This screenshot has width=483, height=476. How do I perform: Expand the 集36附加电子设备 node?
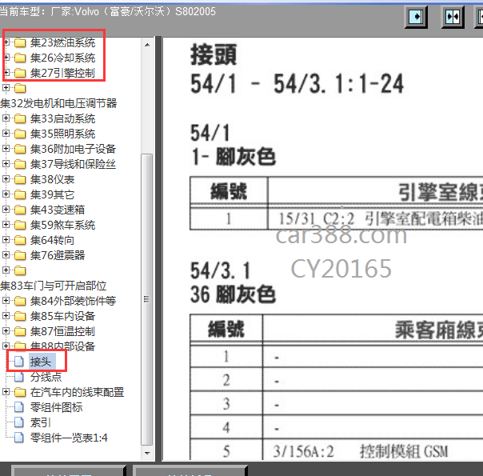tap(6, 149)
